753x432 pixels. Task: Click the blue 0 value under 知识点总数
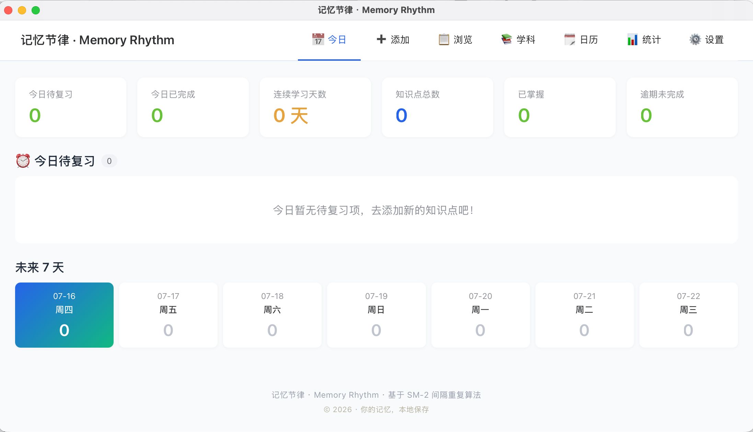click(401, 115)
